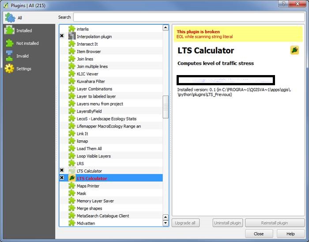
Task: Click the Item Browser plugin icon
Action: click(x=72, y=51)
